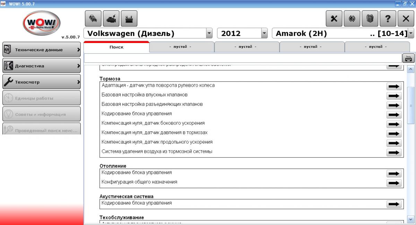Restore the WOW! window size
Image resolution: width=416 pixels, height=225 pixels.
tap(404, 3)
